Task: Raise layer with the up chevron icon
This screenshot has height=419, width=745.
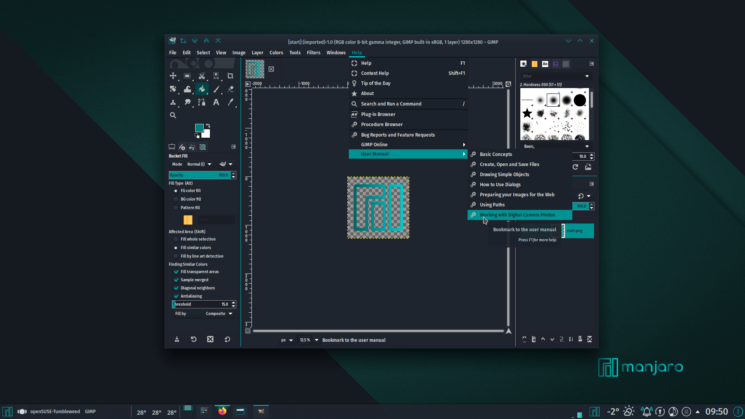Action: tap(543, 339)
